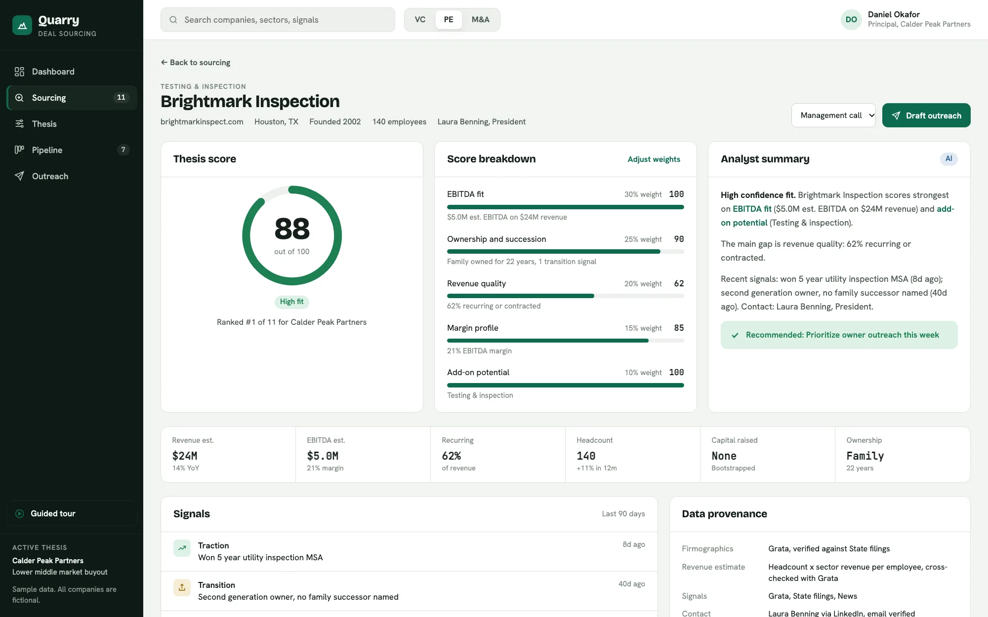Click Ranked #1 of 11 text
988x617 pixels.
(x=291, y=322)
